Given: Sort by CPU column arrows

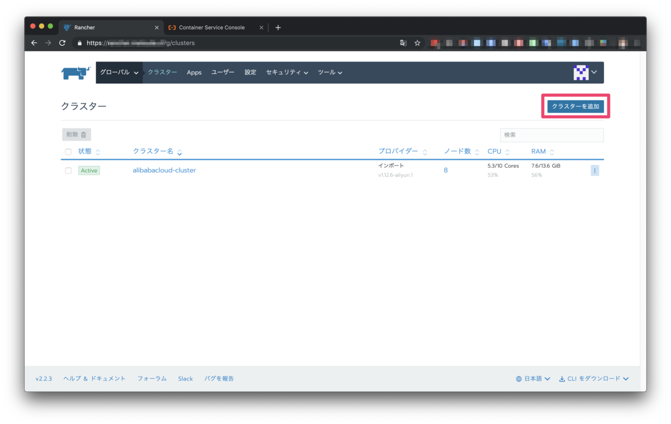Looking at the screenshot, I should [x=507, y=152].
